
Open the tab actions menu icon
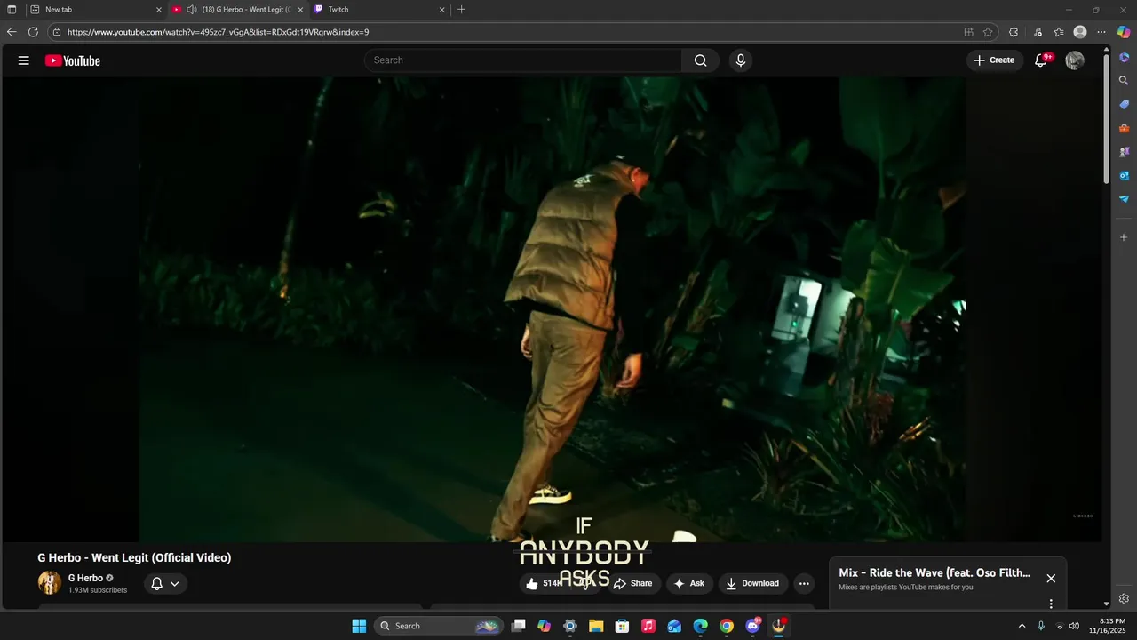(x=12, y=10)
